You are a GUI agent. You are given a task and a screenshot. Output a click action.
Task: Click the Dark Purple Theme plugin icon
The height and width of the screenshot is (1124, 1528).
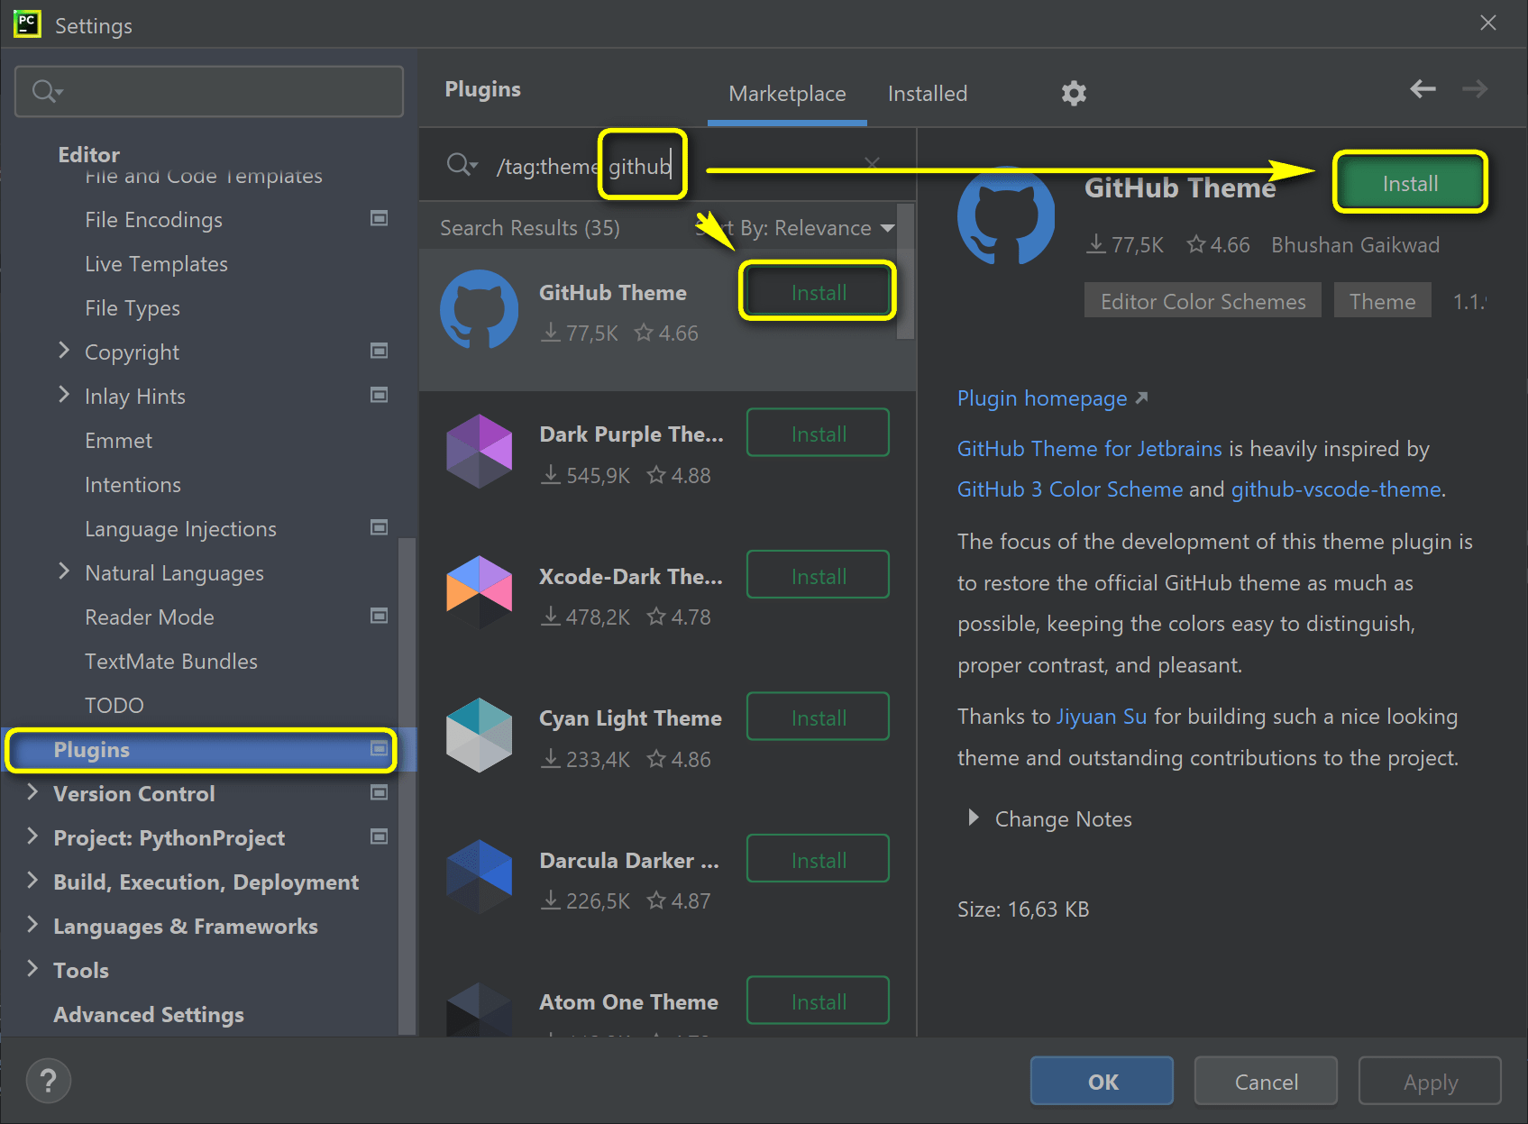(479, 451)
